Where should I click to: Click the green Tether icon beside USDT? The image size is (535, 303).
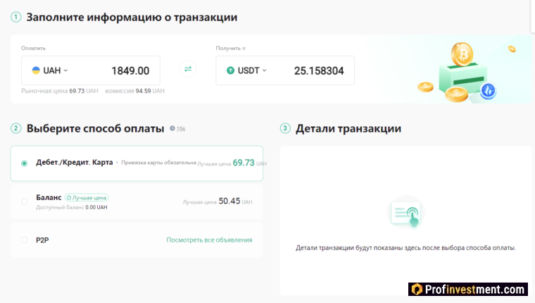[x=230, y=70]
